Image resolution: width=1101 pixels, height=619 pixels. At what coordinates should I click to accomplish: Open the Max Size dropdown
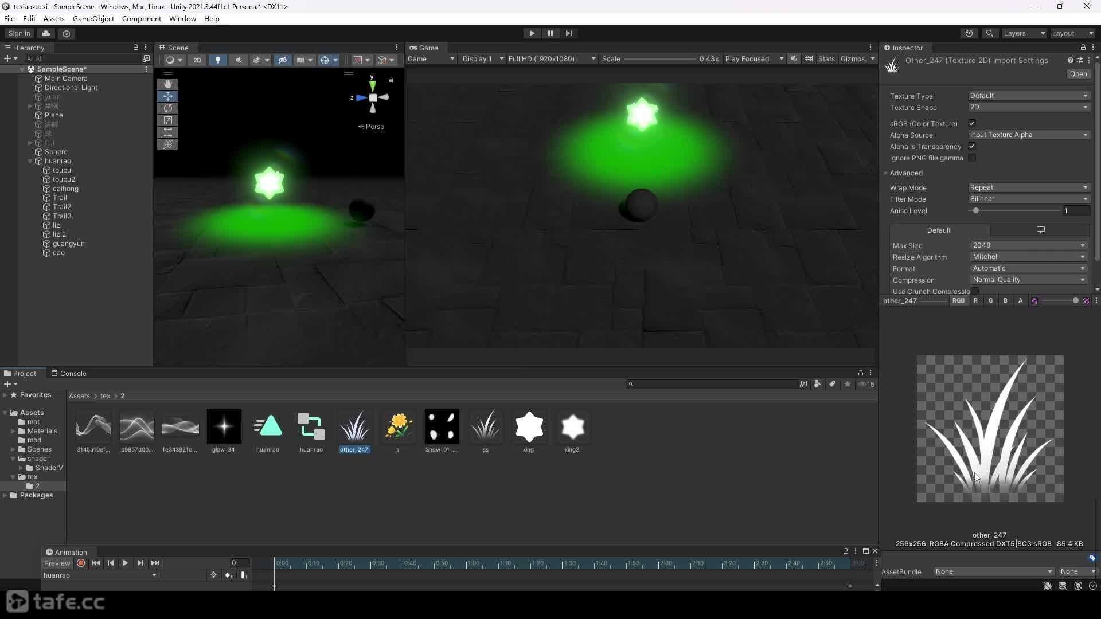(1029, 245)
